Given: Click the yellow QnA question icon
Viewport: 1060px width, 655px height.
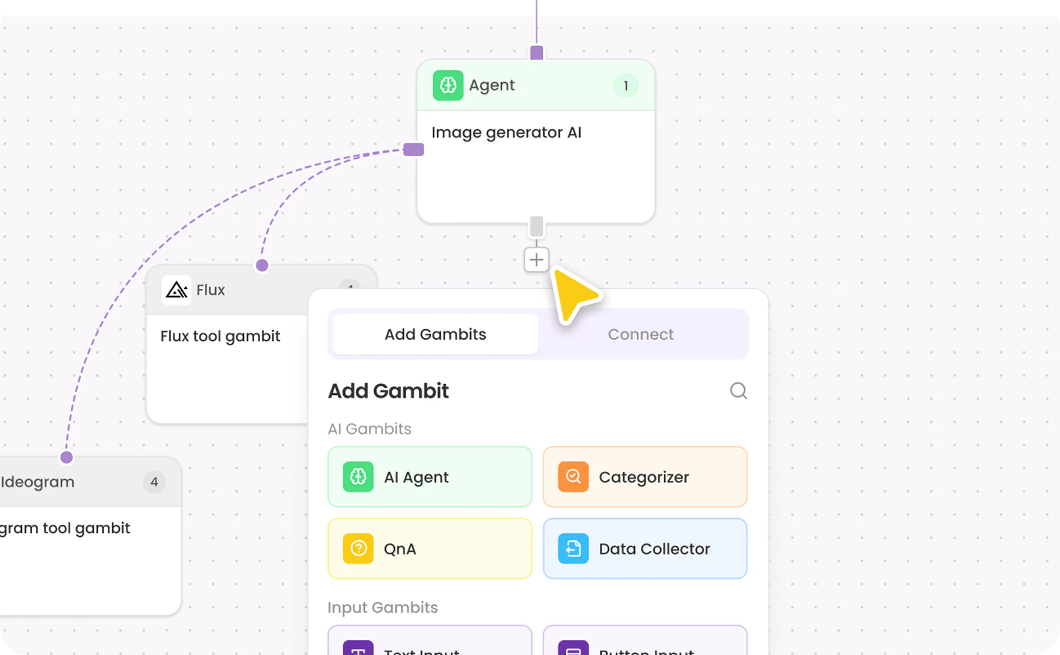Looking at the screenshot, I should (358, 548).
